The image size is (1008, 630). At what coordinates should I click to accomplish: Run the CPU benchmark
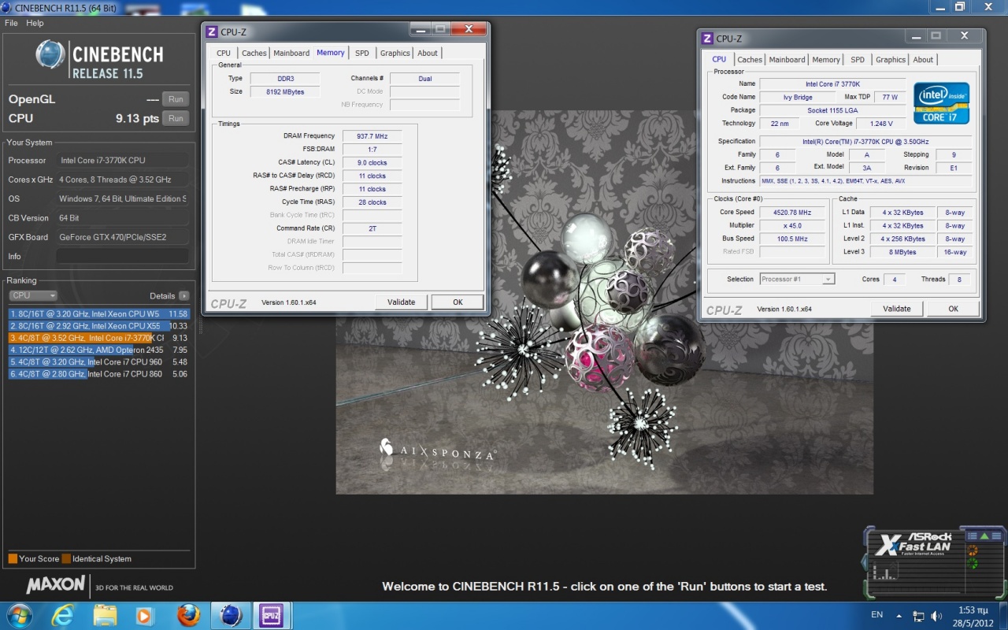pos(176,118)
